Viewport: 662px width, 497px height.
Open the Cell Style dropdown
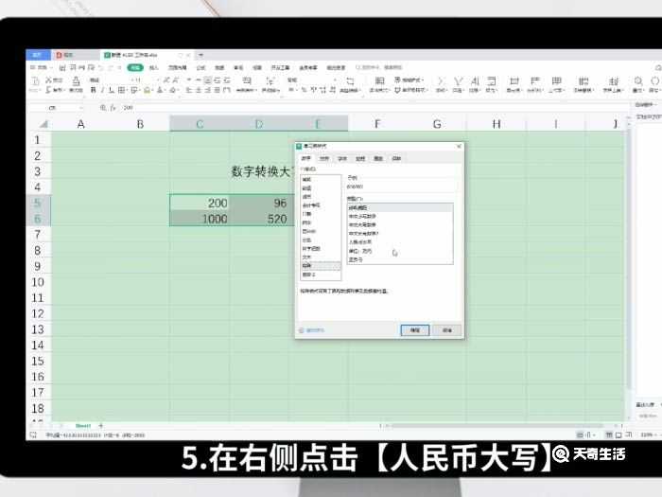click(411, 90)
